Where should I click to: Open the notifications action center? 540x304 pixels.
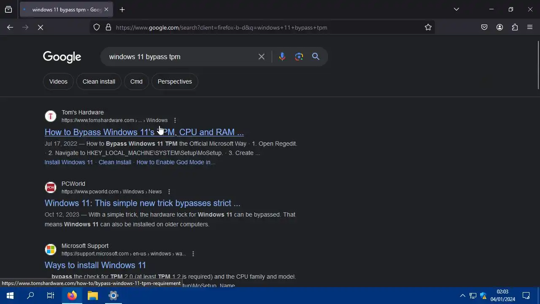[x=526, y=296]
